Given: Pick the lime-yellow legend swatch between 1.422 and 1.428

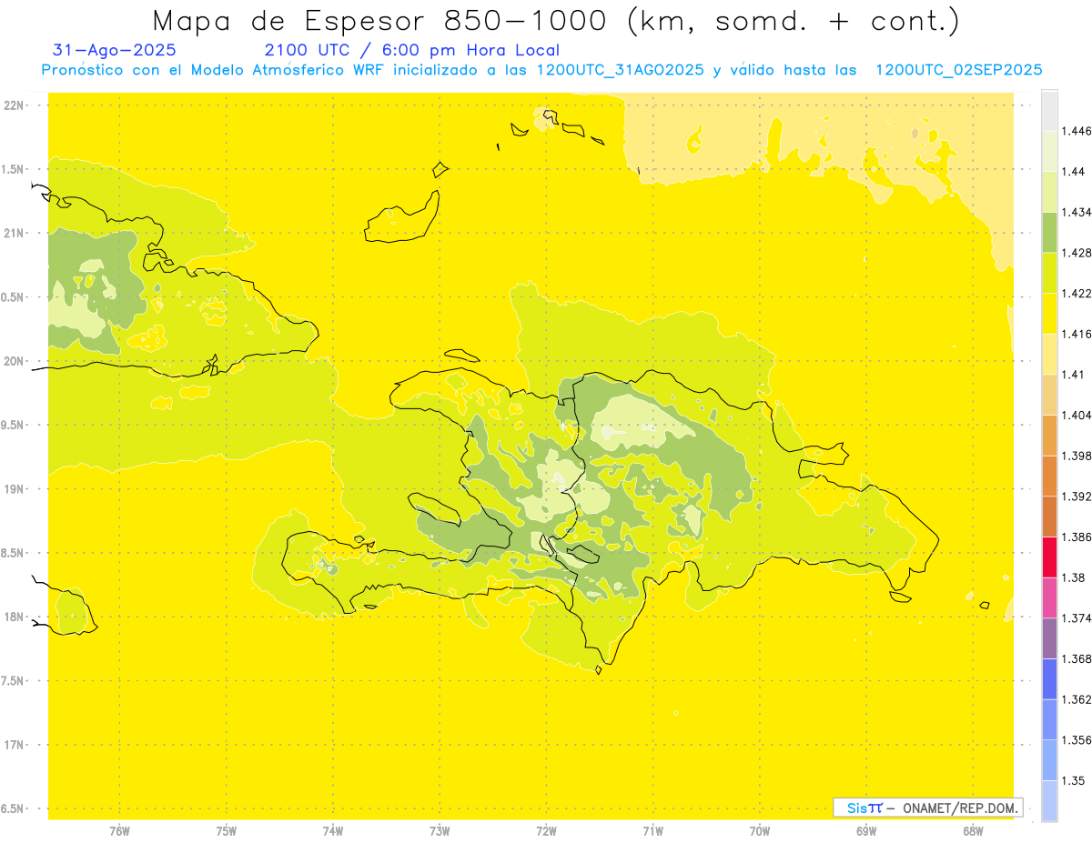Looking at the screenshot, I should 1049,273.
